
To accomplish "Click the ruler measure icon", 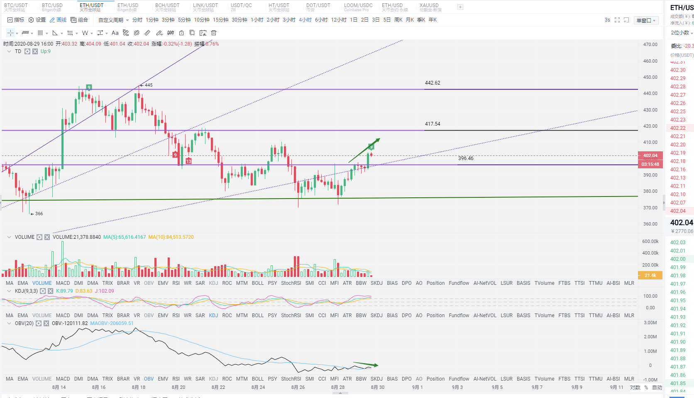I will click(147, 33).
